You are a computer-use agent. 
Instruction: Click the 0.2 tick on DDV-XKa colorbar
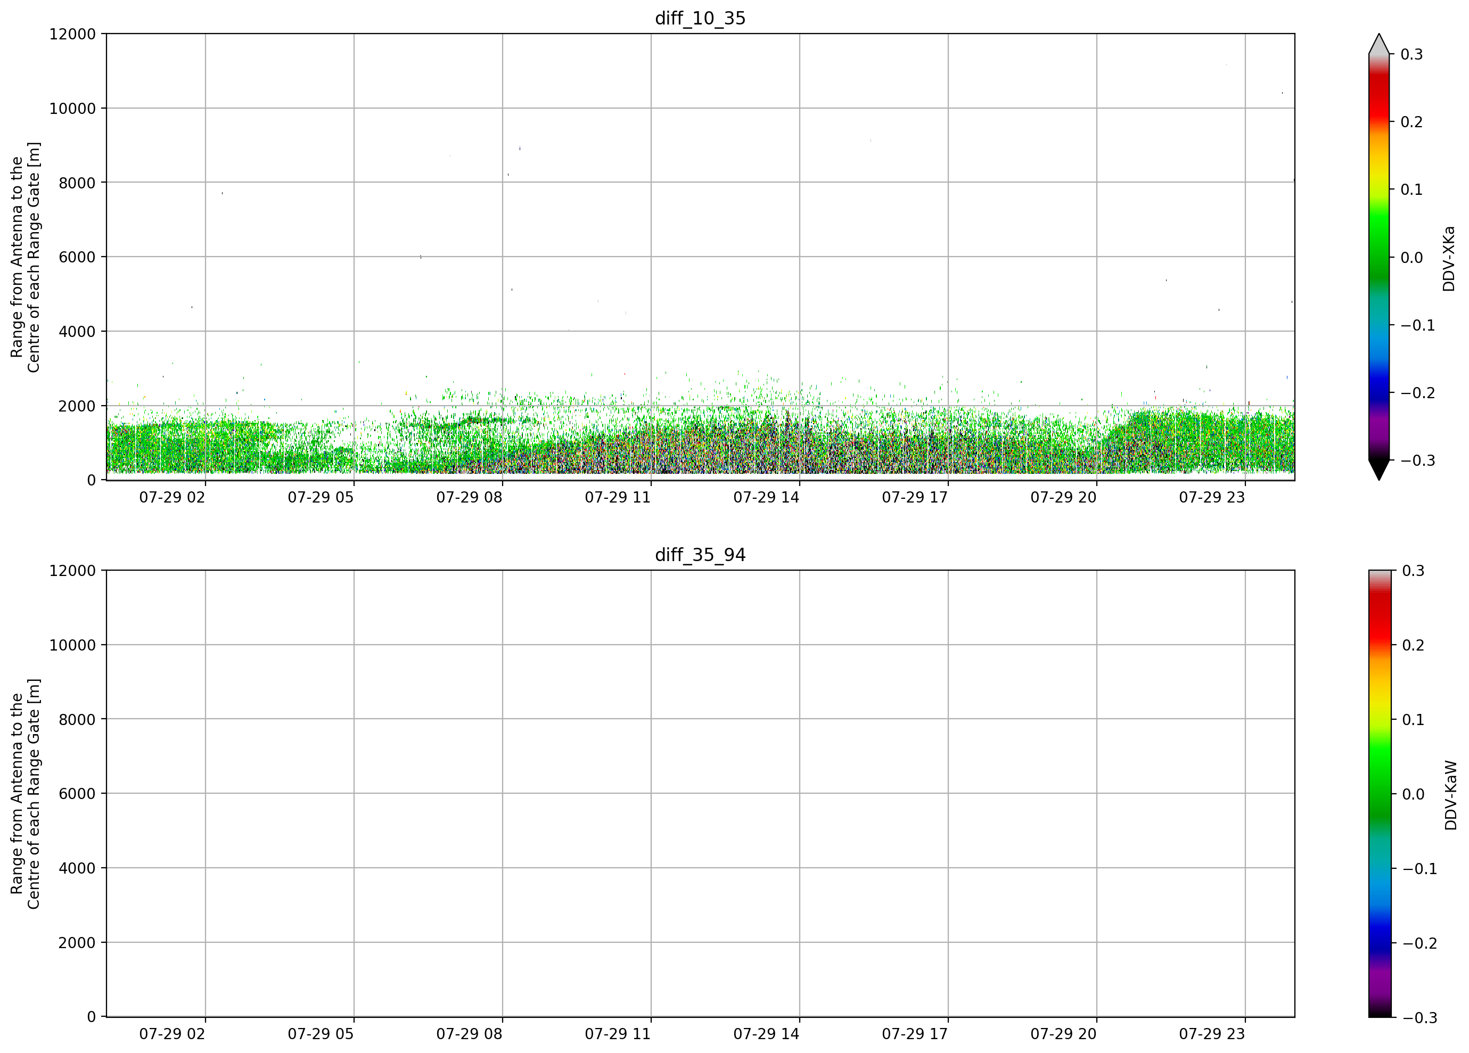(1411, 122)
